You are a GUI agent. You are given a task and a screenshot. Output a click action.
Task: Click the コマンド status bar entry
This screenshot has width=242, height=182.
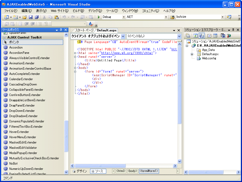tap(8, 178)
